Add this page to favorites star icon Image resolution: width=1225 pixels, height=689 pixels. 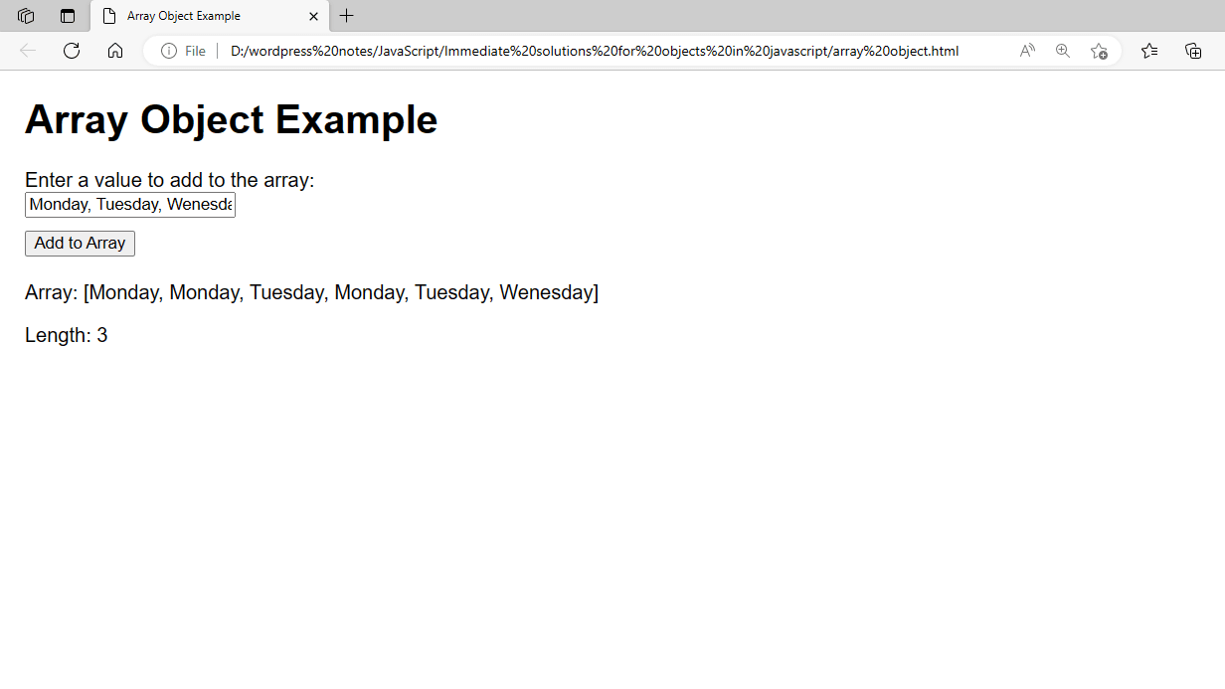1099,51
